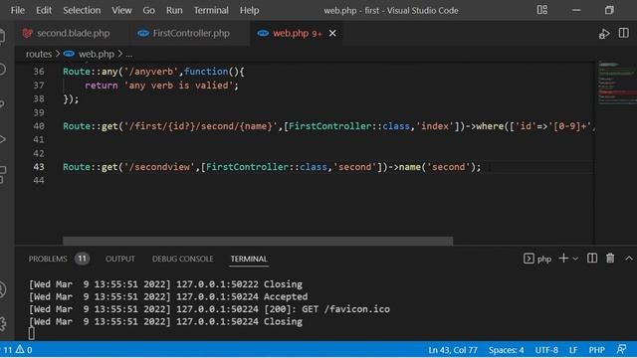Click the GET /favicon.ico terminal line
The width and height of the screenshot is (637, 358).
click(x=209, y=309)
